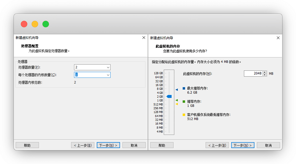Click the memory slider thumb at 2 GB
The image size is (296, 164).
[x=169, y=96]
